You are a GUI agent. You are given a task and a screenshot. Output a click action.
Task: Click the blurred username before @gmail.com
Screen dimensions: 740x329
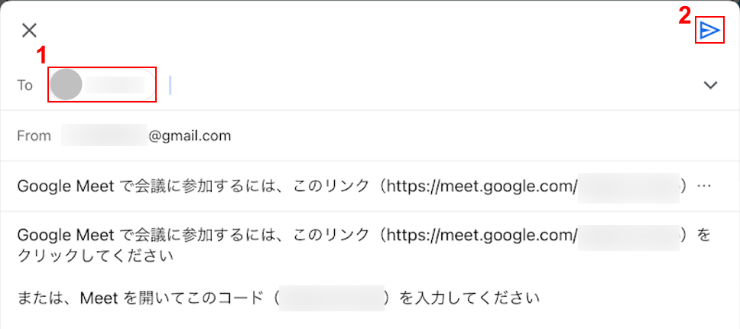105,136
